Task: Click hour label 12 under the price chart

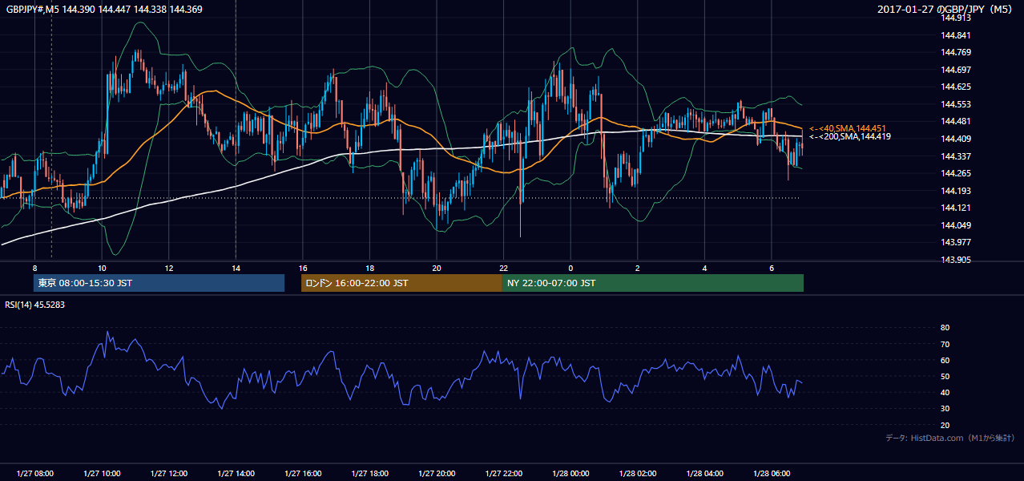Action: point(168,268)
